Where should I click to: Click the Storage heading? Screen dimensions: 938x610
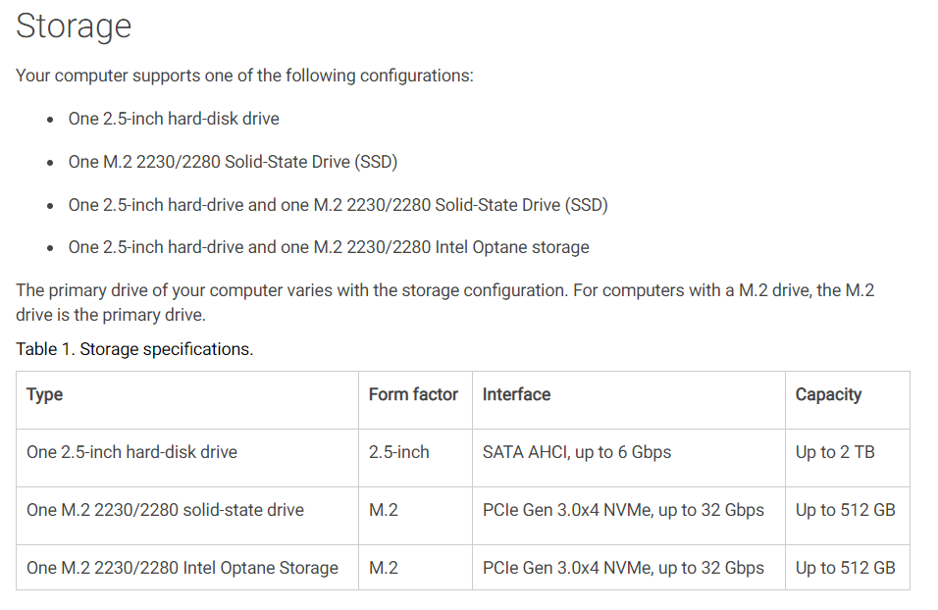(x=74, y=26)
